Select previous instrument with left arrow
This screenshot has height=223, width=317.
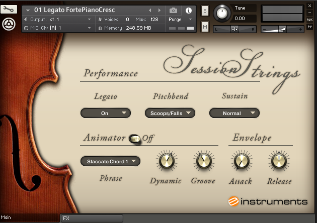click(x=149, y=10)
